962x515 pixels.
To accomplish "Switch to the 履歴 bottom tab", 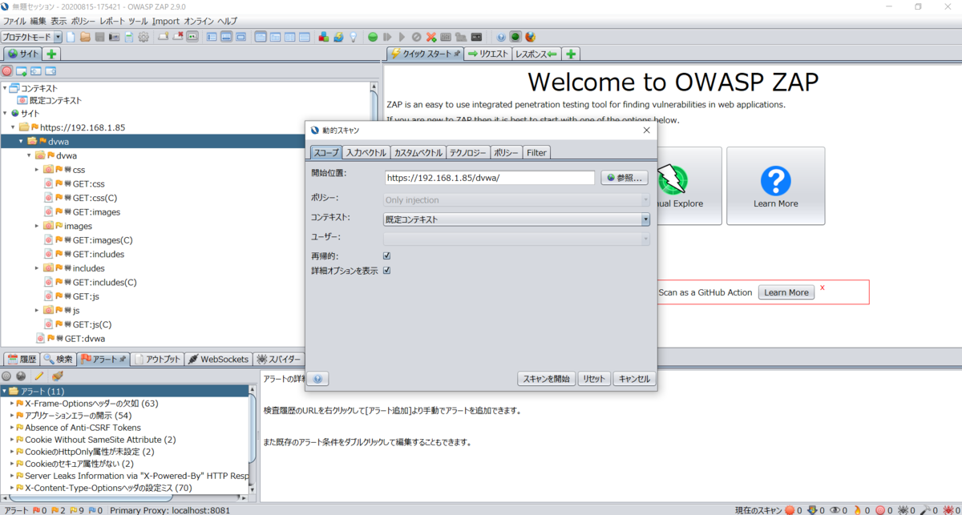I will coord(22,359).
